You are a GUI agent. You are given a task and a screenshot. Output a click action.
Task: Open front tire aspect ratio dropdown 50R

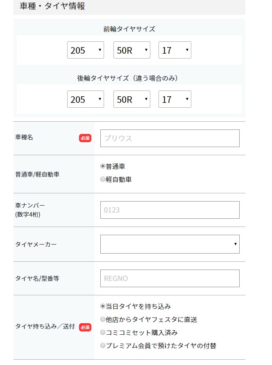(131, 50)
